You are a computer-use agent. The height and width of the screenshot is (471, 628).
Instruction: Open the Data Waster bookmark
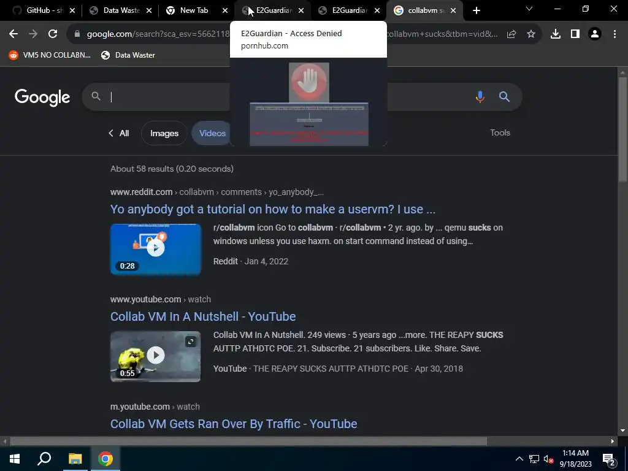click(128, 55)
